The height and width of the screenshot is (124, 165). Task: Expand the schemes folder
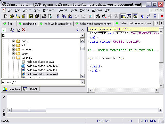[13, 49]
